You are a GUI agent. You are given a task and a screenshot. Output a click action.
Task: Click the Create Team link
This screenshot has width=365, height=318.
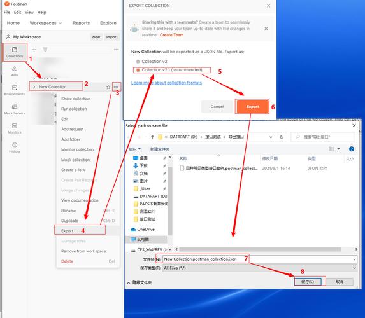171,35
